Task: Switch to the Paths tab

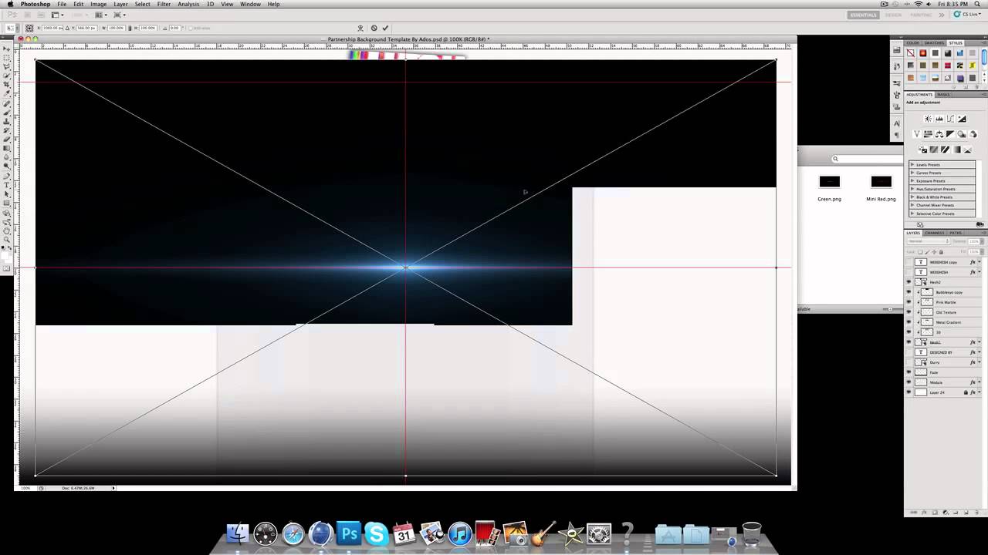Action: [956, 233]
